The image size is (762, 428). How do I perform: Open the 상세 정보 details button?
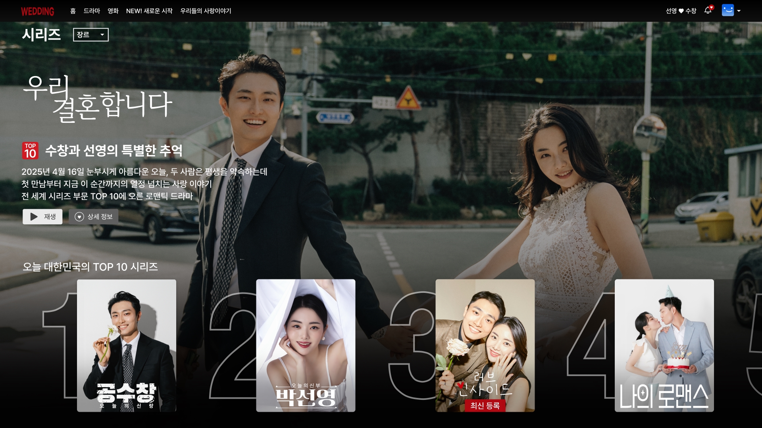coord(94,217)
